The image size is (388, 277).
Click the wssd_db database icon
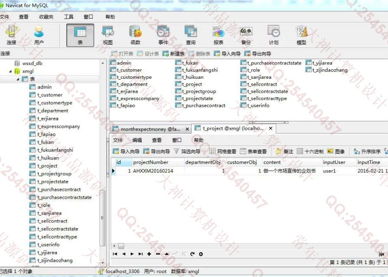(17, 63)
